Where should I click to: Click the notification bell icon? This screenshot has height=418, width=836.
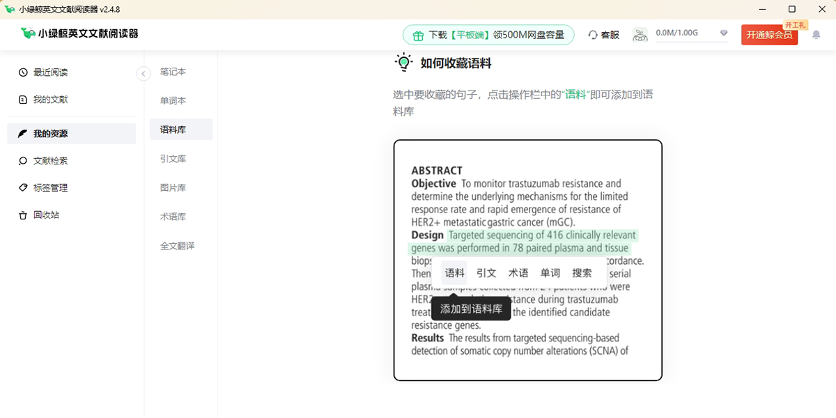[x=816, y=34]
